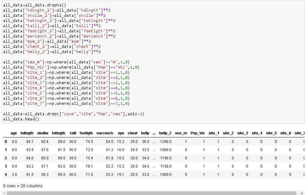The image size is (308, 195).
Task: Click the footlgth value 76.1
Action: point(89,166)
